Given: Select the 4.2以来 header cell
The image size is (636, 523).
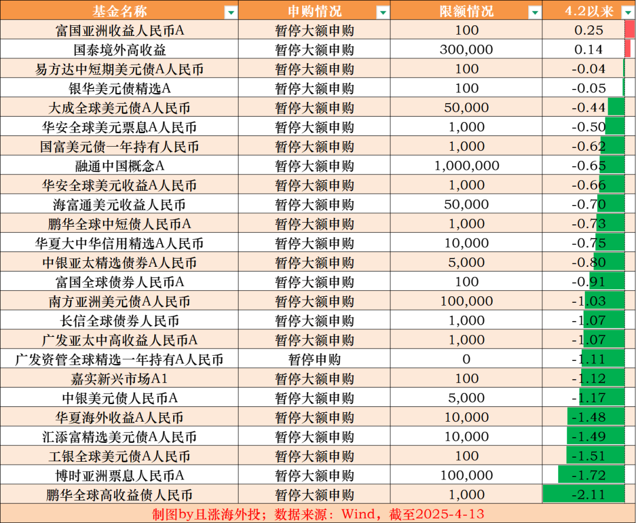Looking at the screenshot, I should pos(589,11).
